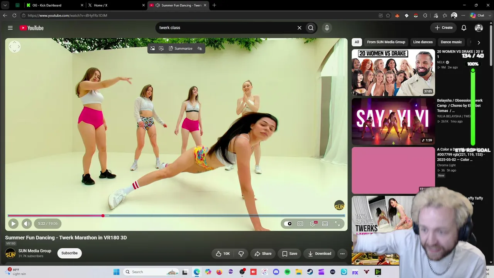
Task: Open the tab search dropdown arrow
Action: pos(5,5)
